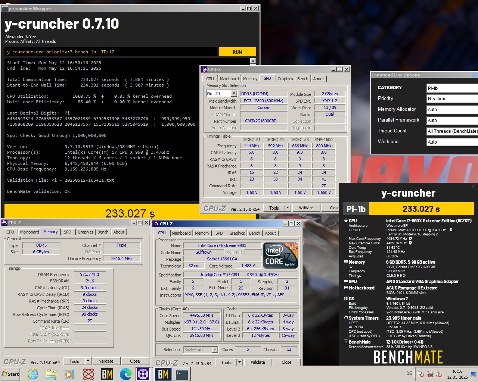Click the red knot-shaped taskbar icon
This screenshot has width=478, height=382.
[x=89, y=374]
